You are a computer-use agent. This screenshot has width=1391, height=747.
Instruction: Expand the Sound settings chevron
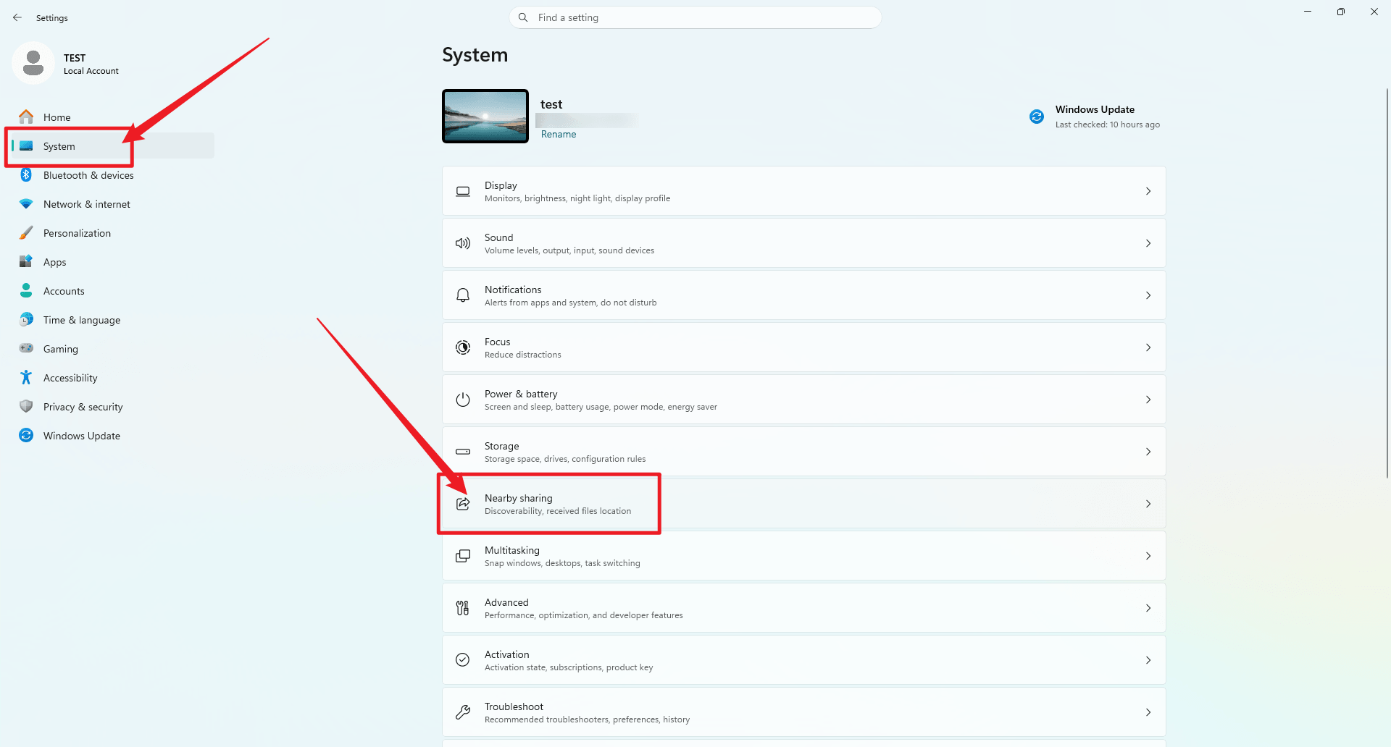(1148, 243)
